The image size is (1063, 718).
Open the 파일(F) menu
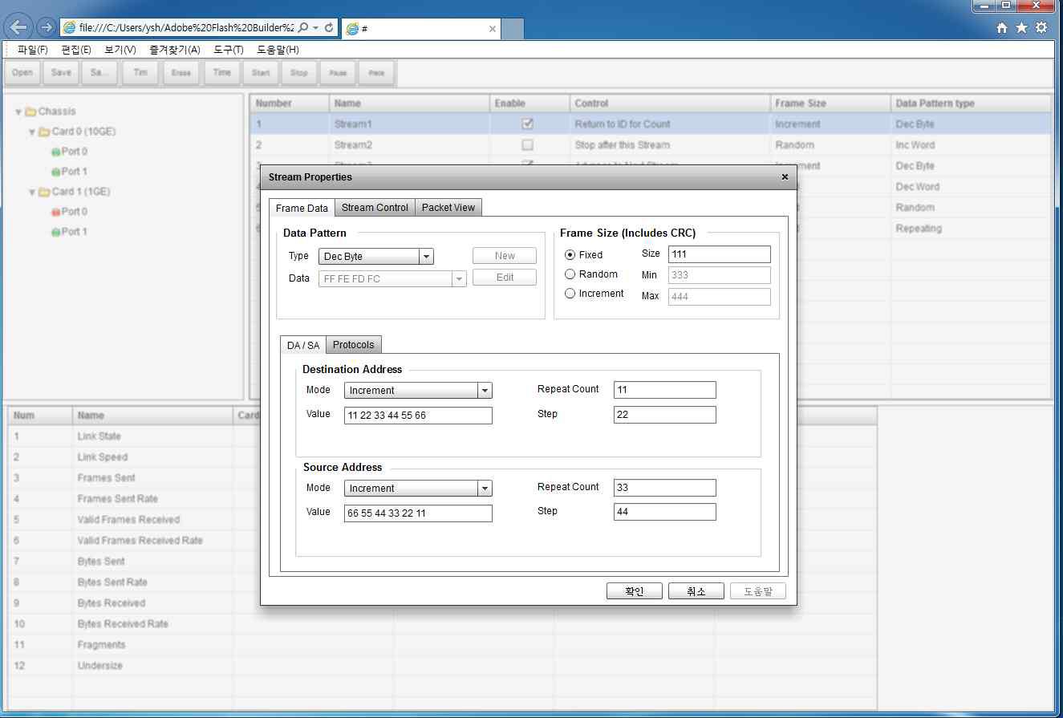coord(33,50)
